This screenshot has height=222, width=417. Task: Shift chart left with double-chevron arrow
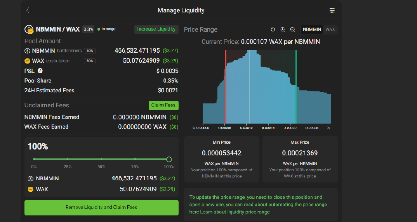194,128
